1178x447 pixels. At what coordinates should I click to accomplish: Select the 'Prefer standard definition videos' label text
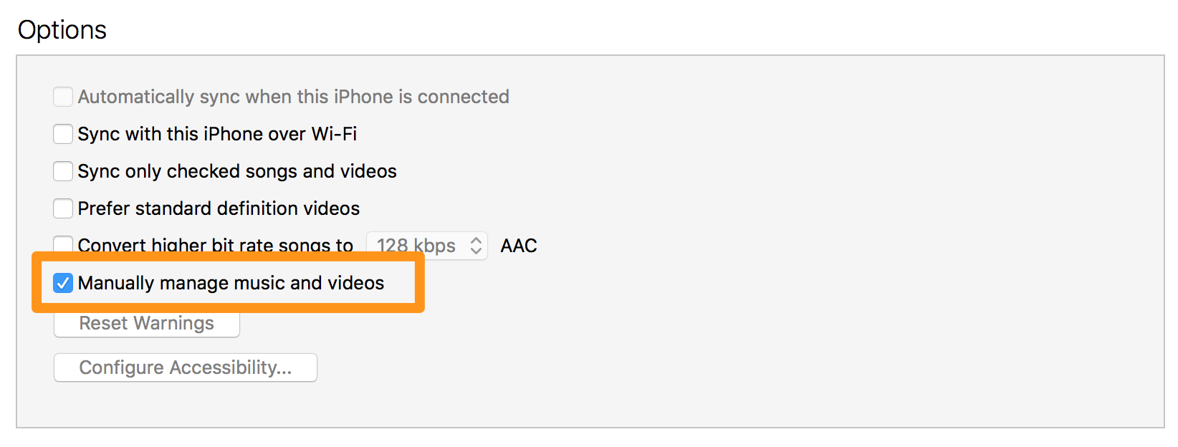click(219, 208)
